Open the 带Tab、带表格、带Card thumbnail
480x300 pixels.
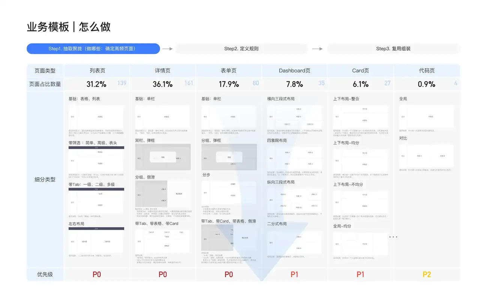click(x=163, y=241)
